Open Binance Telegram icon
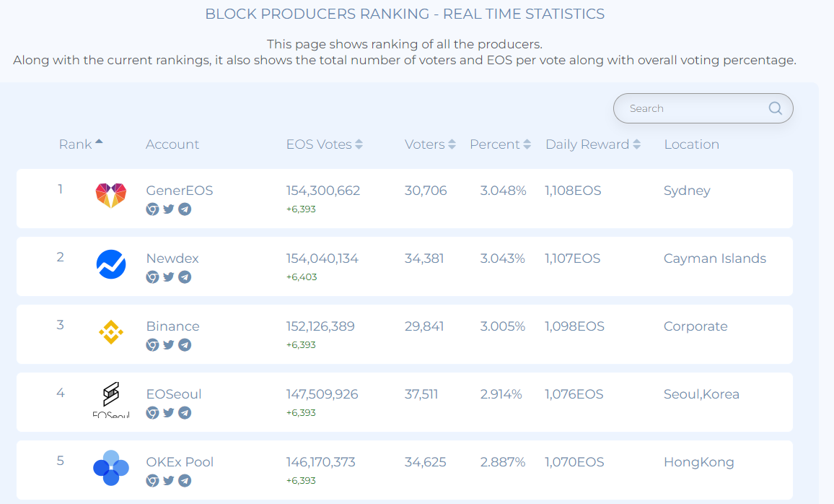The height and width of the screenshot is (504, 834). 185,345
